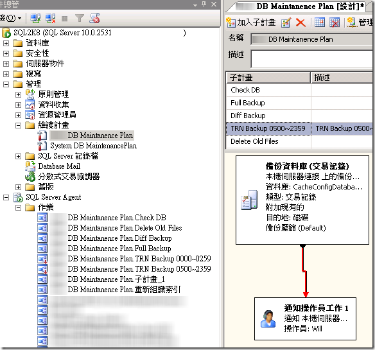
Task: Collapse the SQL Server Agent node
Action: click(6, 197)
